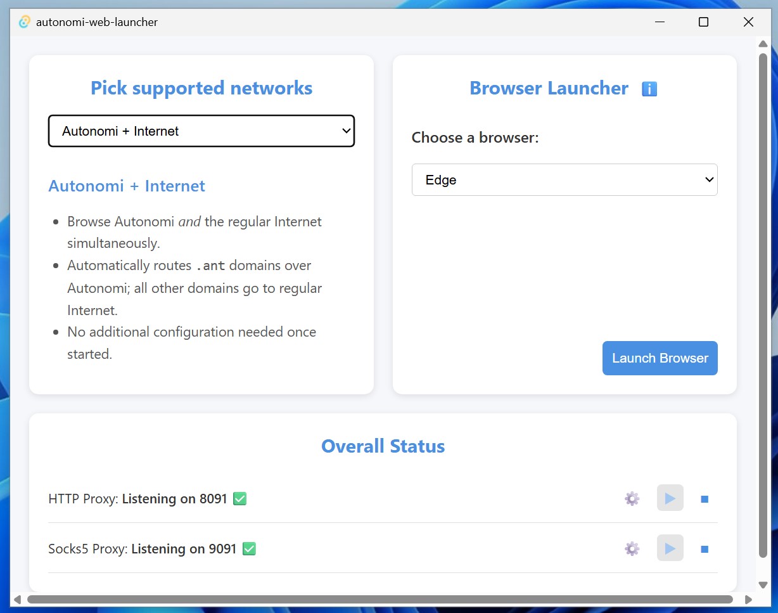Click the Launch Browser button
778x613 pixels.
[660, 358]
